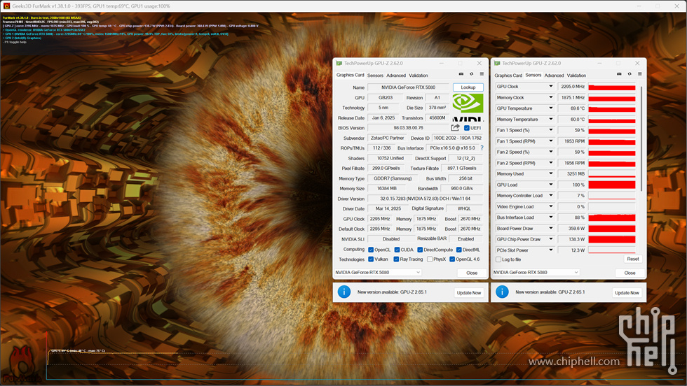Click refresh icon in left GPU-Z window
The width and height of the screenshot is (687, 386).
[471, 74]
